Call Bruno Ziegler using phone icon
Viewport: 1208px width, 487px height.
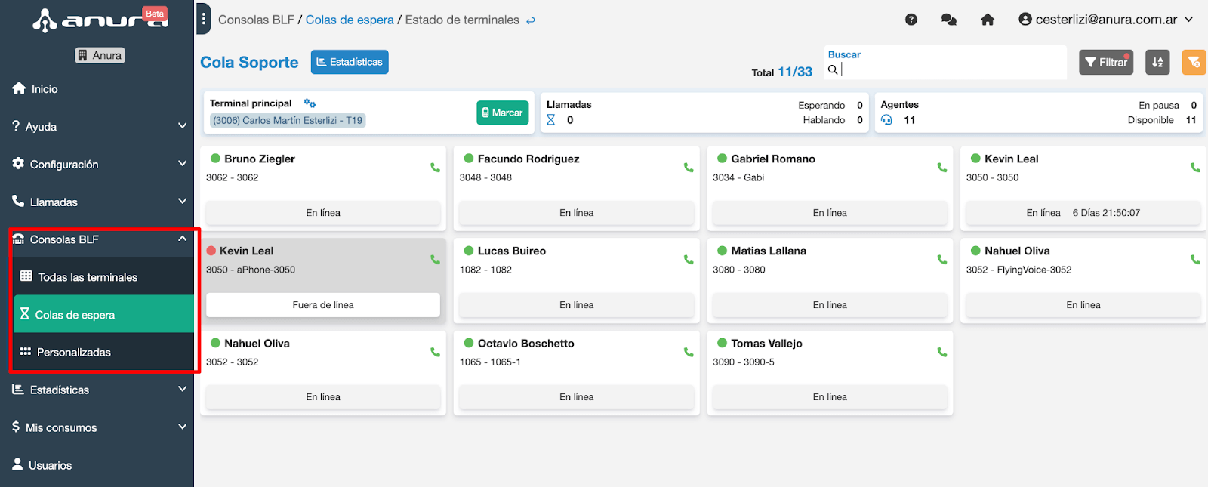pos(435,168)
